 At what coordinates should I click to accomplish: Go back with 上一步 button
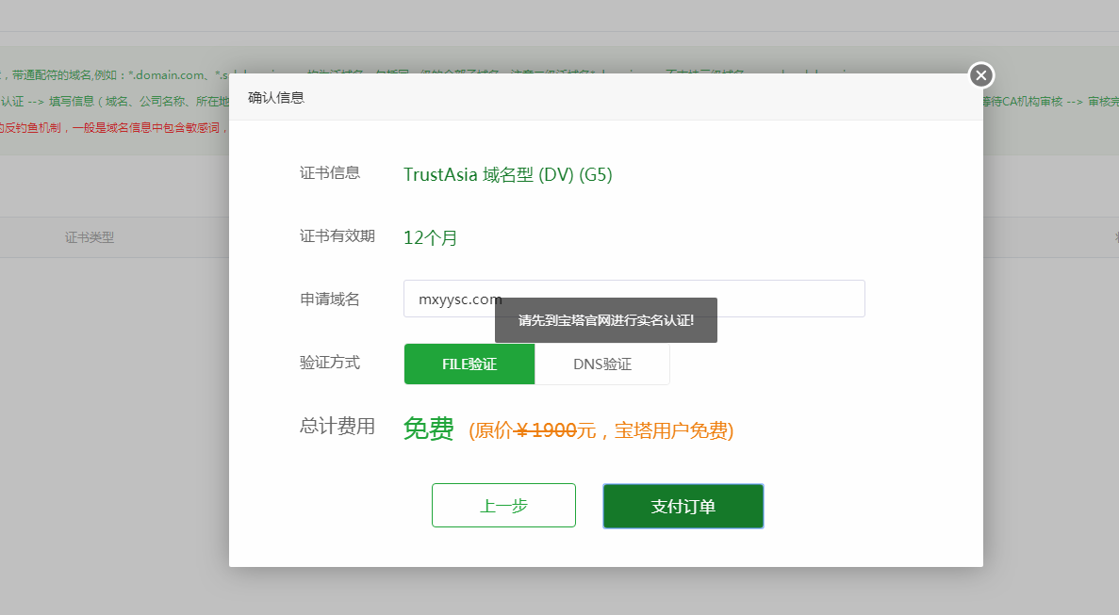(x=503, y=505)
